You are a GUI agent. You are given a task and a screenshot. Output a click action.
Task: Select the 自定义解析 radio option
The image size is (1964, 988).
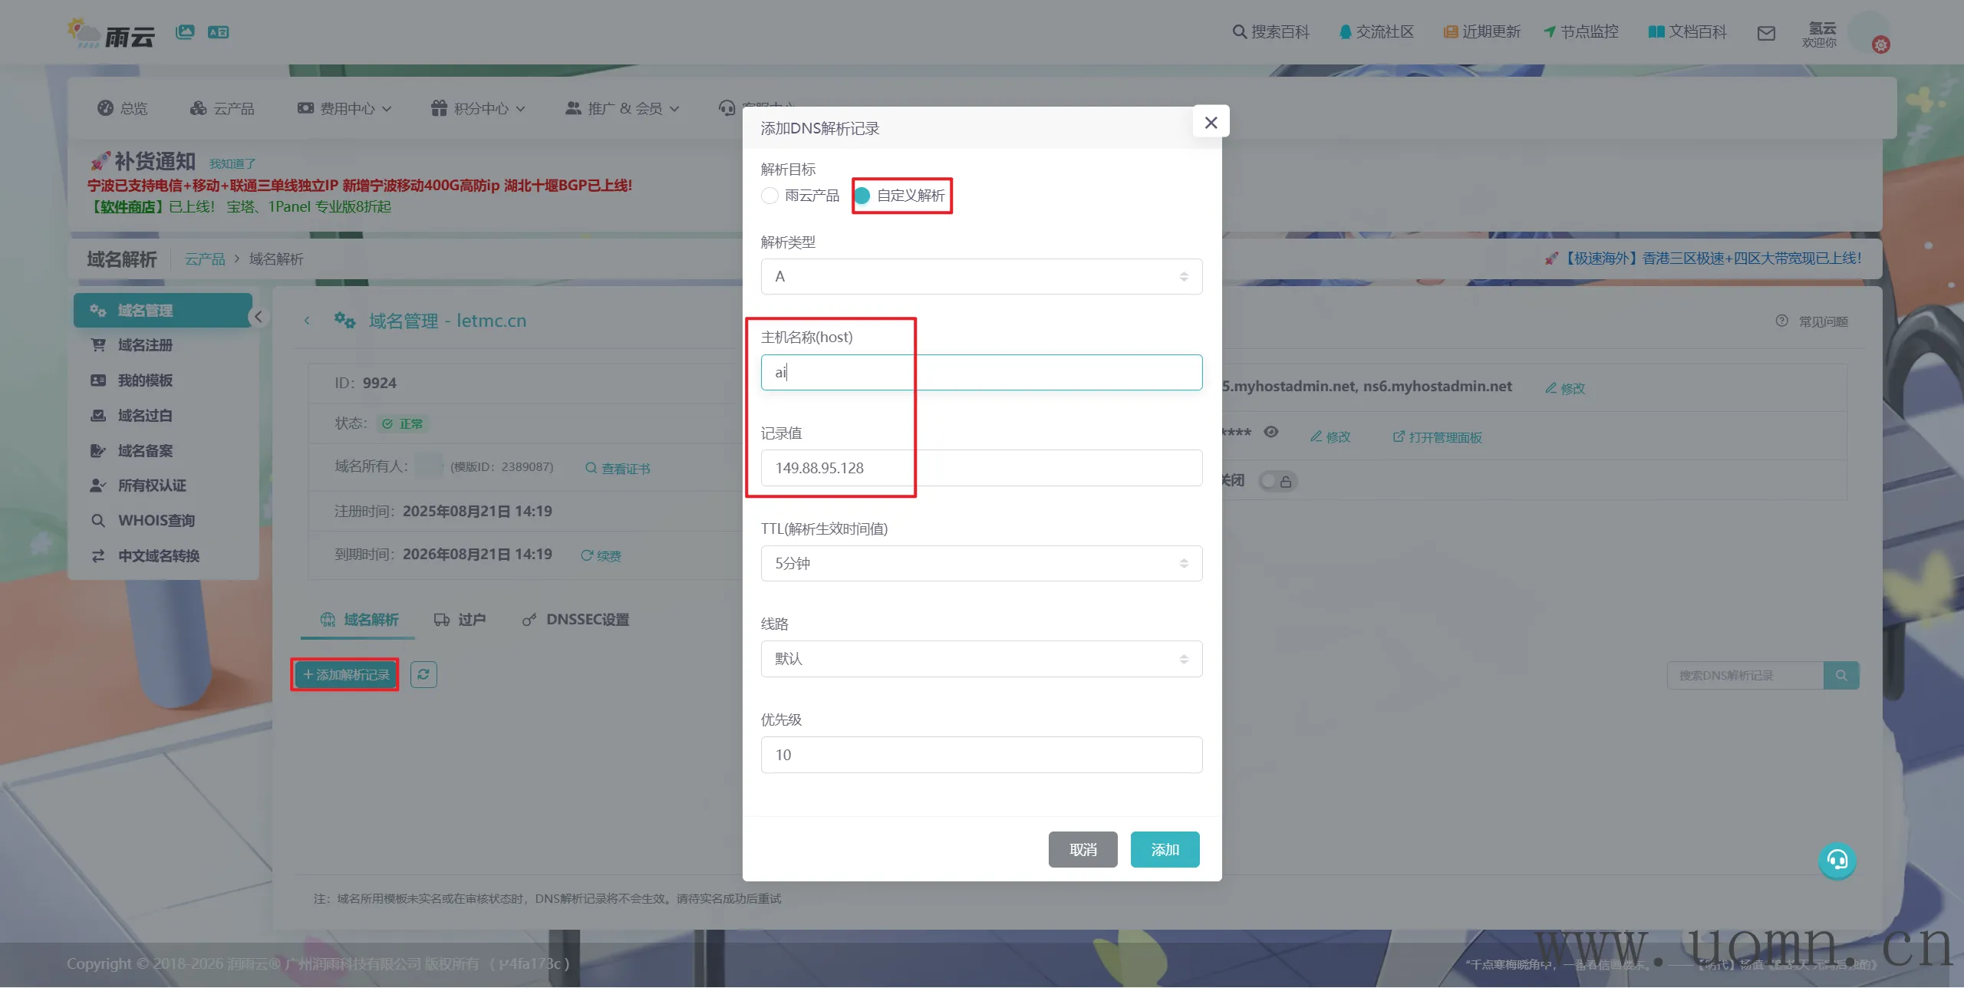coord(862,196)
